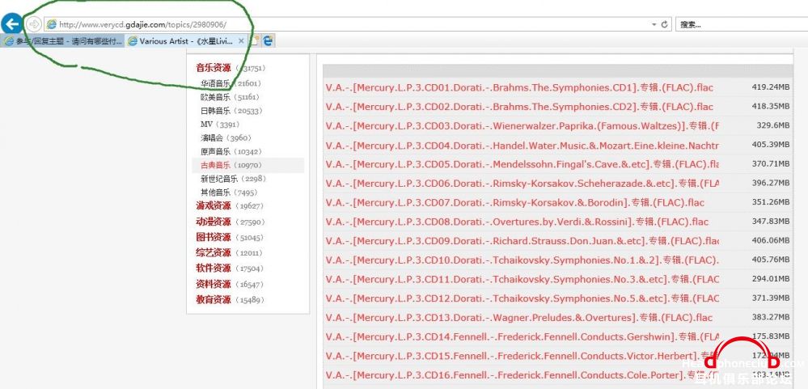Image resolution: width=808 pixels, height=389 pixels.
Task: Open the CD13 Wagner Preludes & Overtures link
Action: [519, 318]
